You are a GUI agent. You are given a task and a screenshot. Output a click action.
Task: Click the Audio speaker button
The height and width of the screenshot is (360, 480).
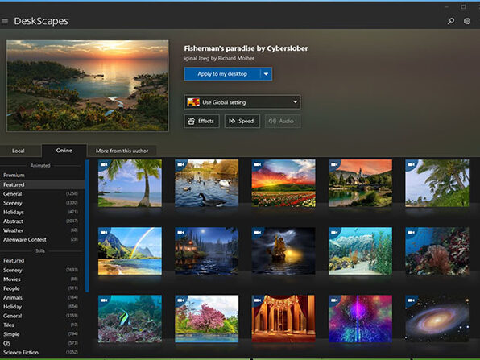pyautogui.click(x=283, y=122)
